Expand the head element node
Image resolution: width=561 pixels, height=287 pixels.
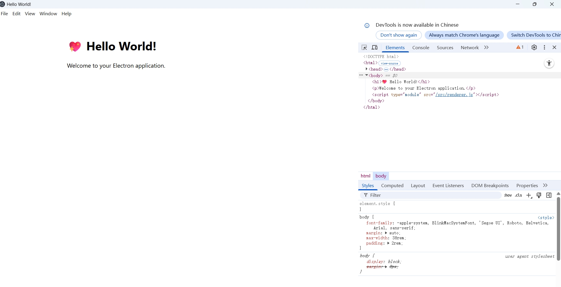pos(366,69)
